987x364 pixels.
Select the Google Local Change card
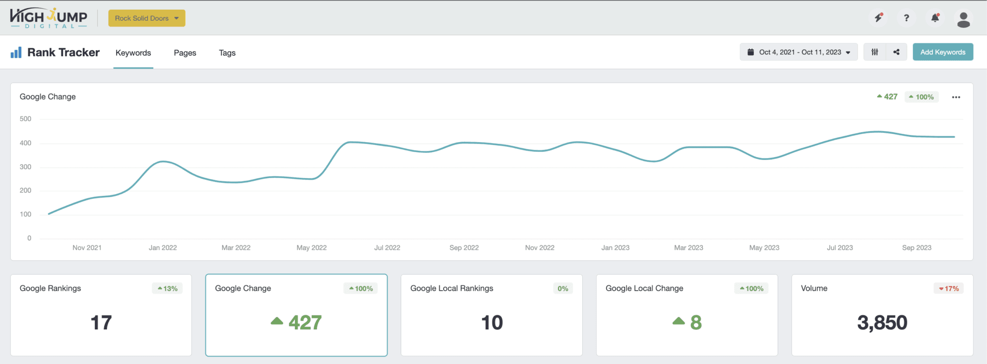point(687,315)
